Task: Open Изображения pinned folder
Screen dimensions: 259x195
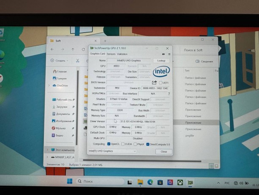Action: pos(63,121)
